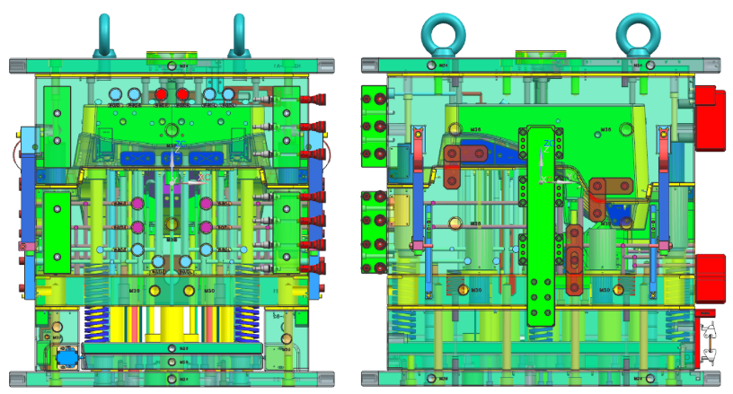Select the left red cooling port in the front view

tap(162, 95)
